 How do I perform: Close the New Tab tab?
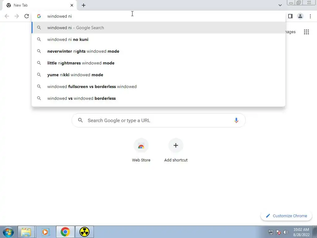click(x=72, y=5)
